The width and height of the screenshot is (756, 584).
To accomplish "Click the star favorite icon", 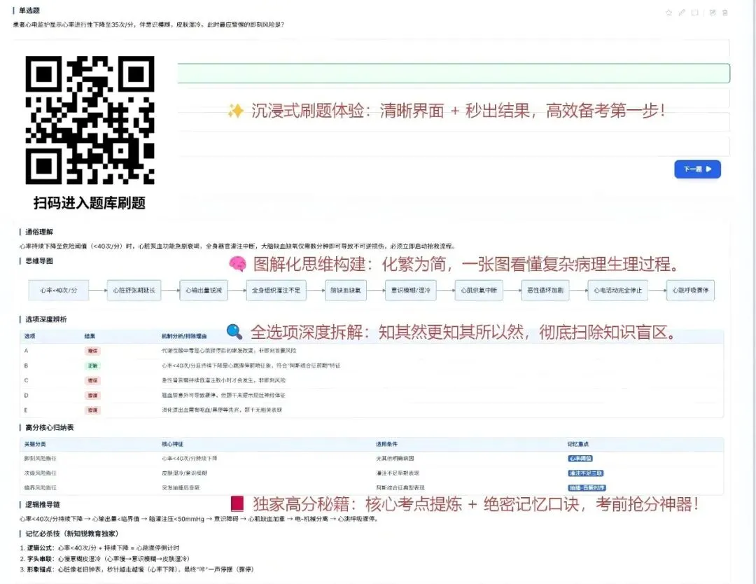I will coord(668,13).
